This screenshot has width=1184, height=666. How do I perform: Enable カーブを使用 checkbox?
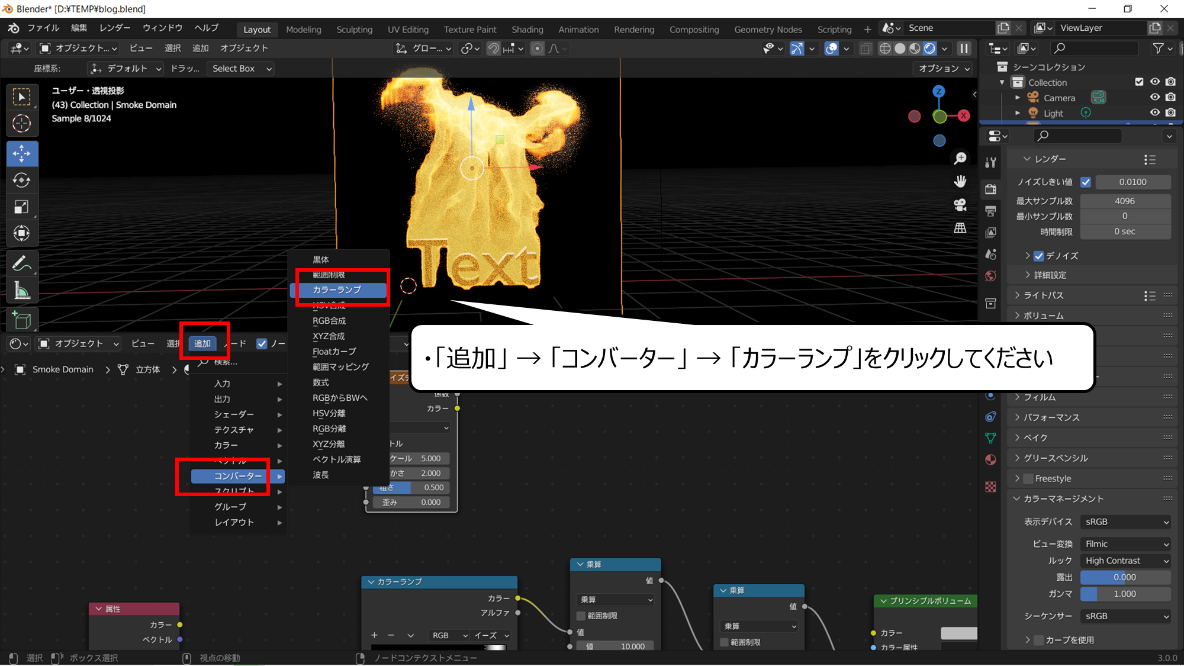pyautogui.click(x=1039, y=641)
